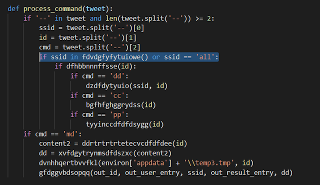This screenshot has width=320, height=185.
Task: Click the tyyinccdfdfdsygg(id) call
Action: coord(124,124)
